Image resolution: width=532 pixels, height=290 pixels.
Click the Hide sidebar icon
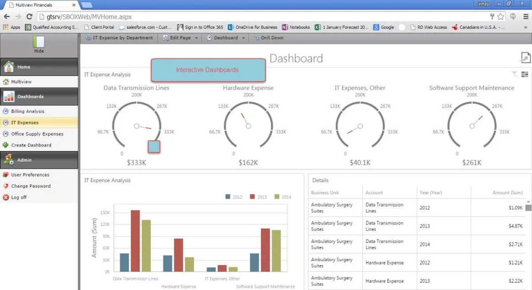point(39,42)
